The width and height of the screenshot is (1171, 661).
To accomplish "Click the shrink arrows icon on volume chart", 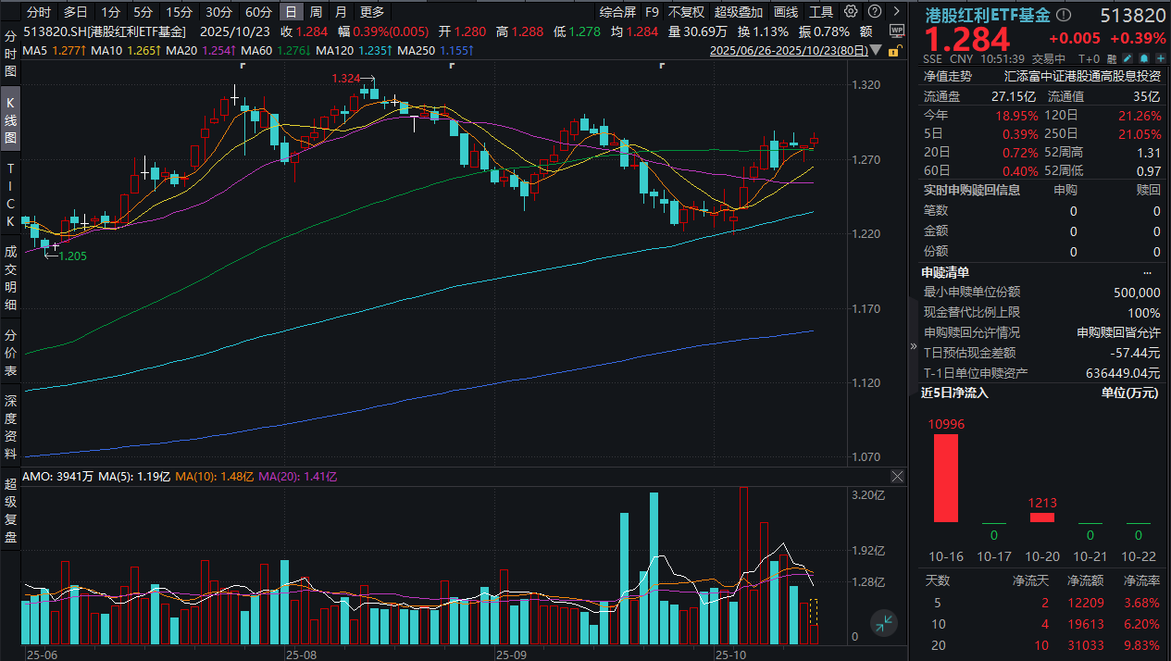I will [884, 623].
